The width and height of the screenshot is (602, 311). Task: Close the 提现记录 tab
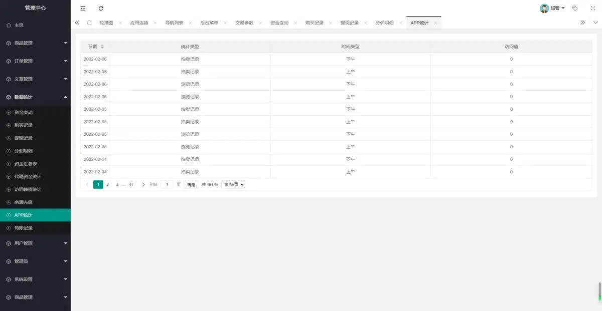pyautogui.click(x=366, y=23)
